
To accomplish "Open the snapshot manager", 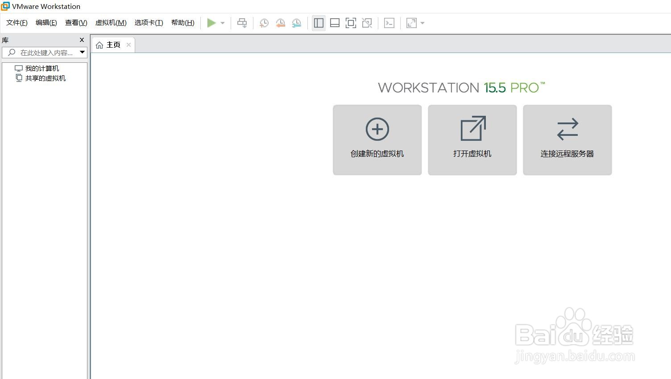I will coord(296,23).
